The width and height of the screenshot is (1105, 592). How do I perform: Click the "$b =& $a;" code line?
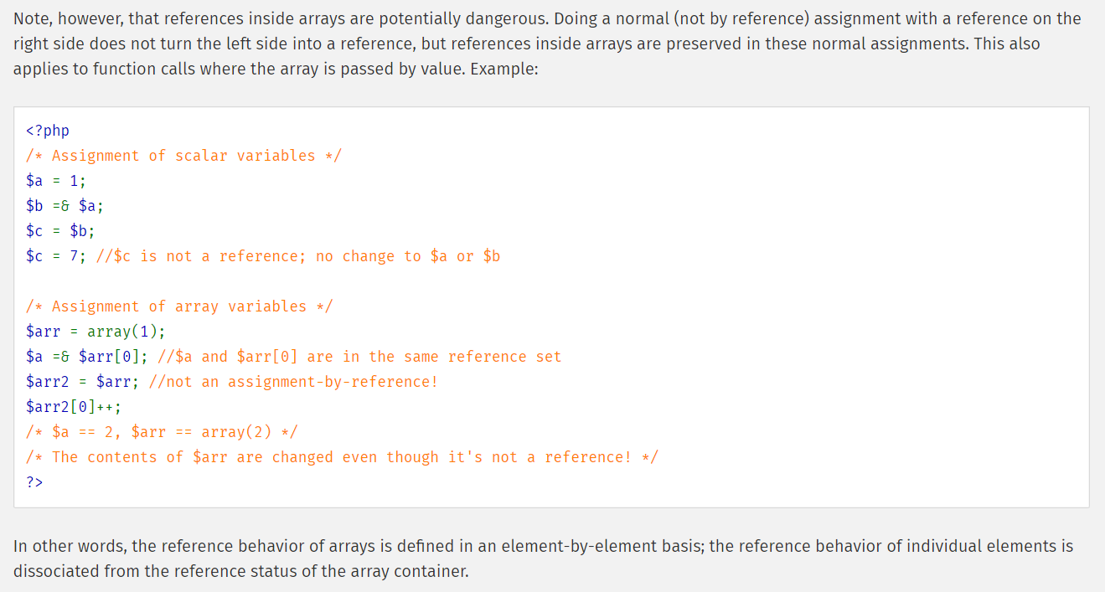pos(65,206)
